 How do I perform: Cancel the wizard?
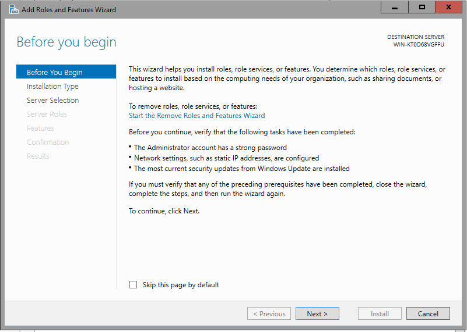(x=428, y=314)
